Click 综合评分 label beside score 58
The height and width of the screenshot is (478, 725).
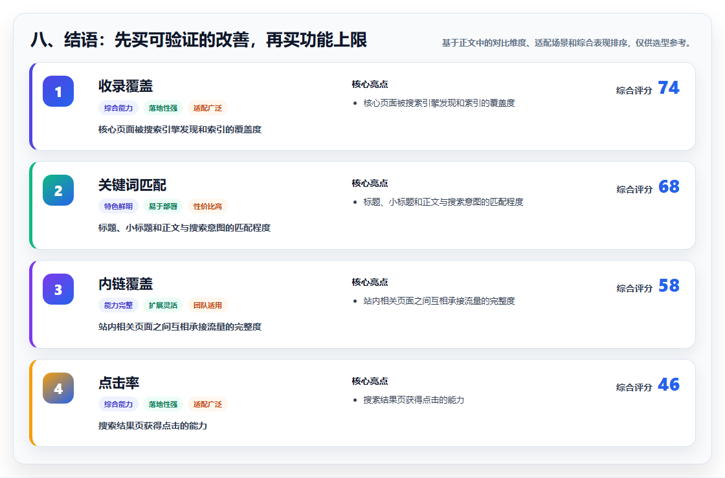tap(634, 288)
